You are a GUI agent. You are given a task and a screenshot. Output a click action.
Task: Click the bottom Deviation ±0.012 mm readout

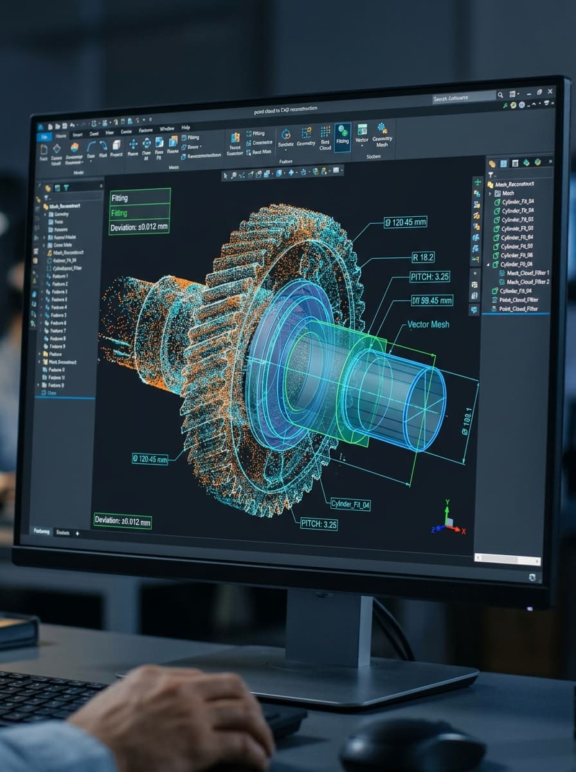[123, 521]
